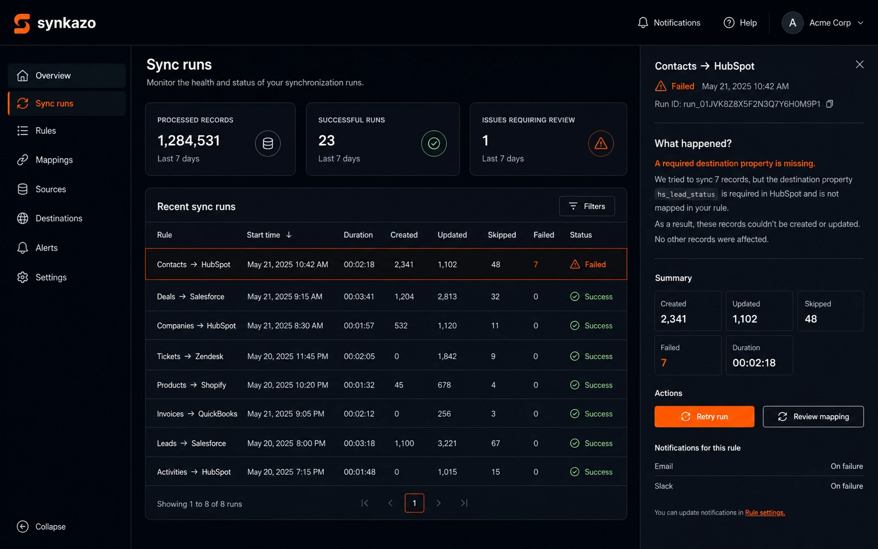Image resolution: width=878 pixels, height=549 pixels.
Task: Click the Showing 1 to 8 of 8 runs text
Action: [x=199, y=504]
